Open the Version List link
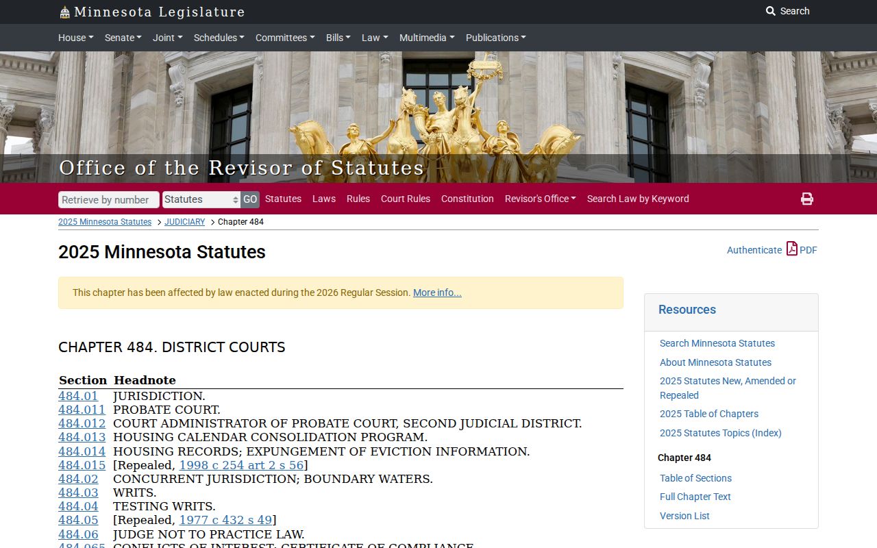 tap(684, 516)
